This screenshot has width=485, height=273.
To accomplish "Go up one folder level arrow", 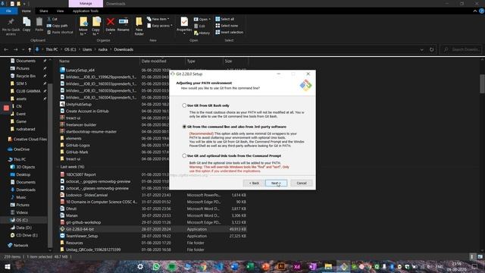I will 30,49.
